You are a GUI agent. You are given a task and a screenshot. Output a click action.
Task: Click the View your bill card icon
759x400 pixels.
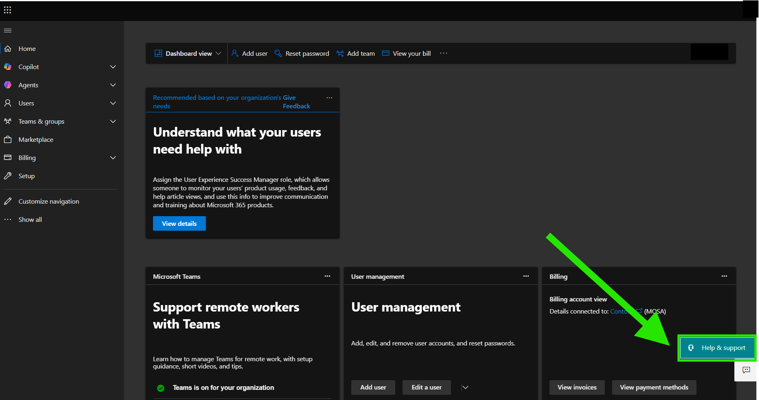[x=386, y=53]
